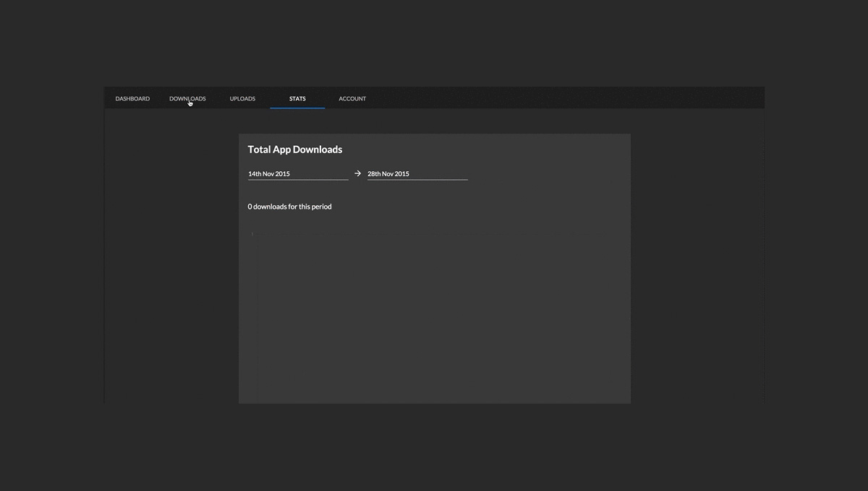Click the Total App Downloads heading

click(x=295, y=149)
